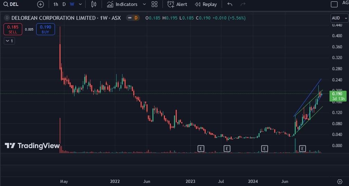Open the layout selection square icon
Viewport: 349px width, 186px height.
point(334,4)
